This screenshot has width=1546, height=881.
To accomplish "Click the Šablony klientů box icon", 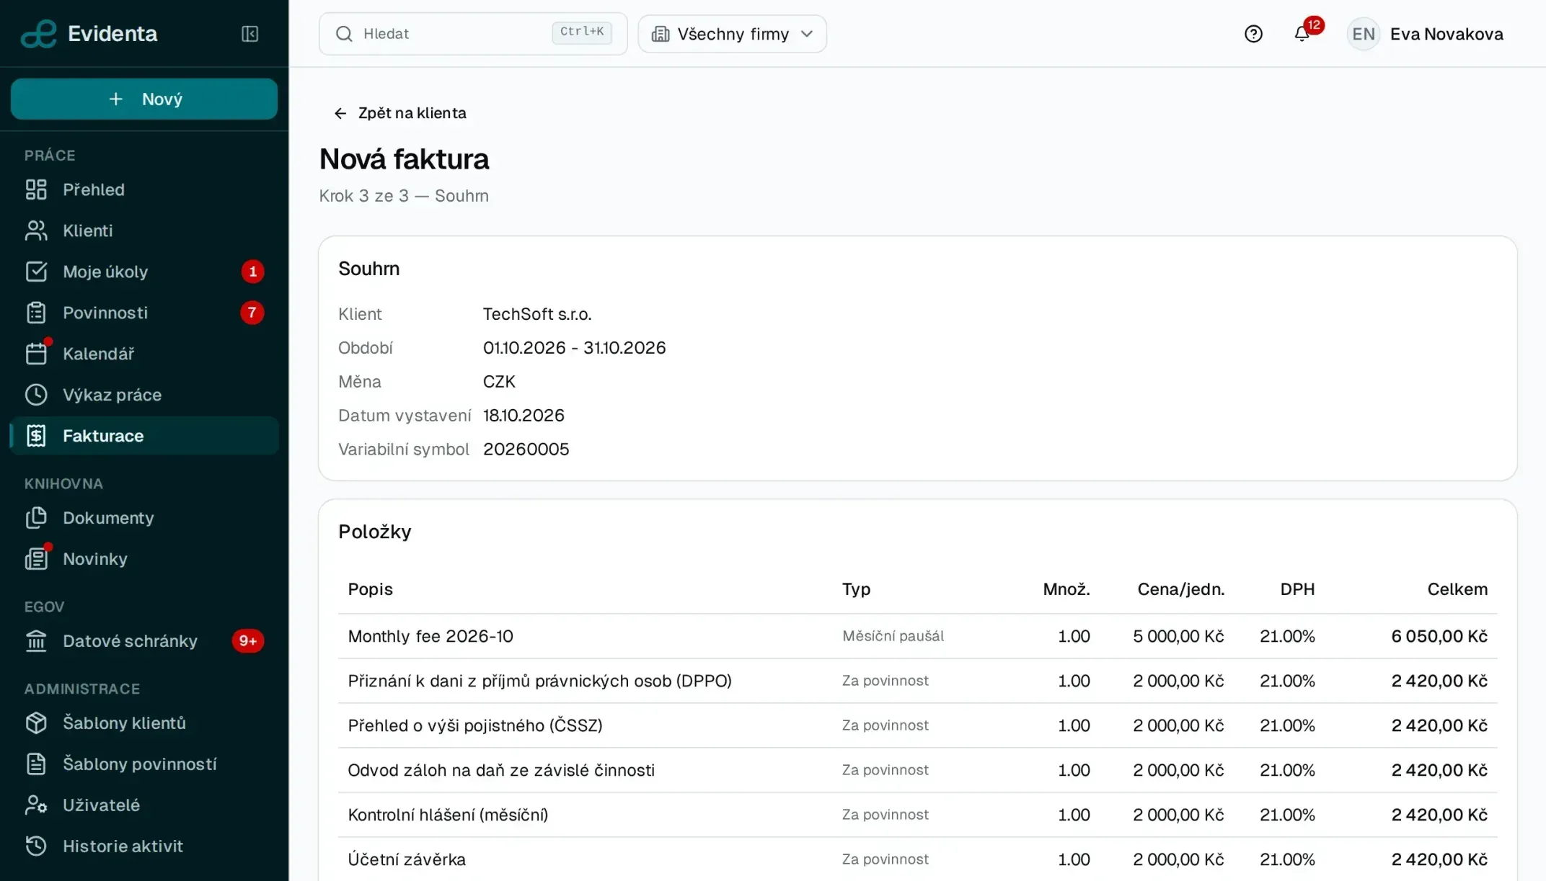I will [x=36, y=723].
